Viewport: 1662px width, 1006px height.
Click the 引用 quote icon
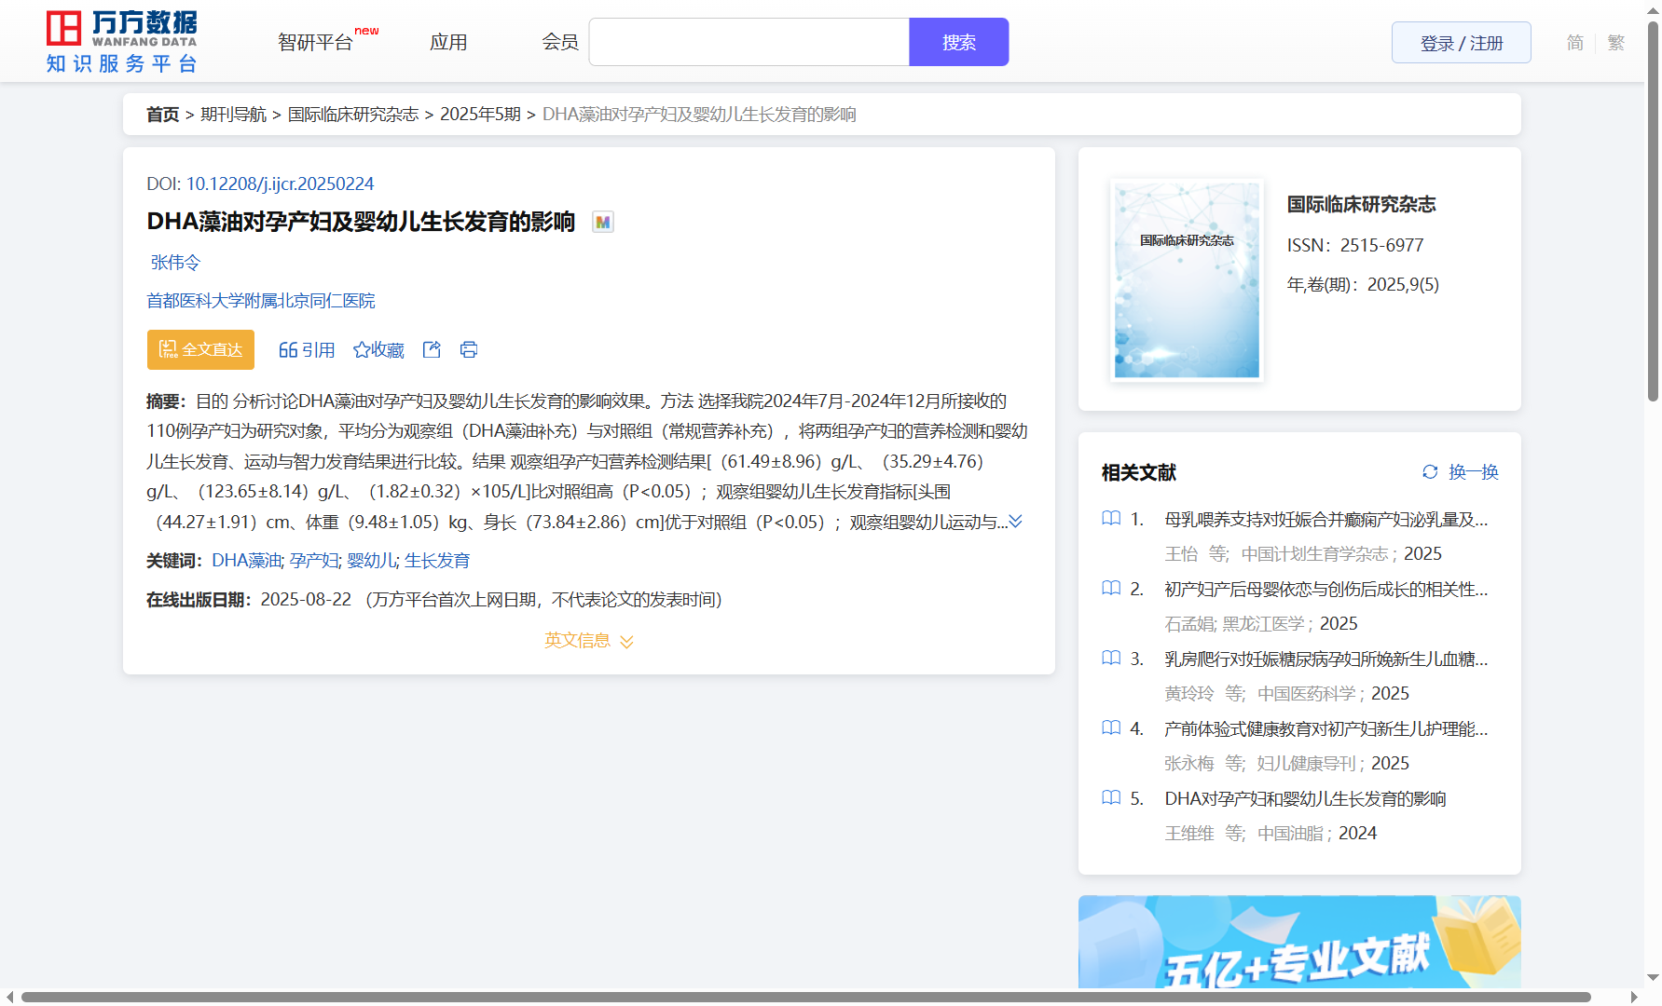(x=306, y=349)
